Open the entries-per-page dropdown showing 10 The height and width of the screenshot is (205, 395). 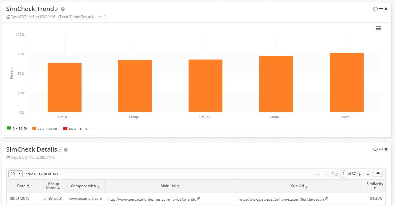click(x=15, y=174)
